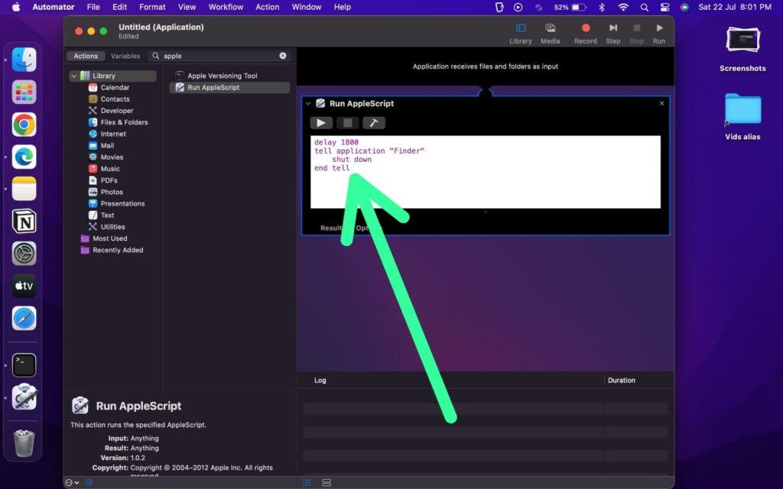The height and width of the screenshot is (489, 783).
Task: Open the Window menu
Action: (x=307, y=7)
